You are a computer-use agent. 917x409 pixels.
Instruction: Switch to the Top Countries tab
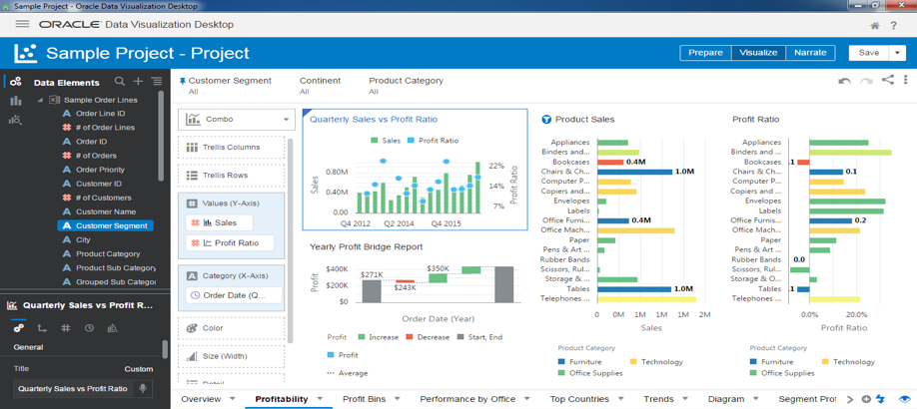579,399
